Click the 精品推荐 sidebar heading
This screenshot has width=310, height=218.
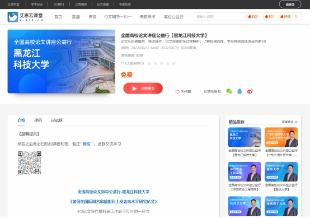(237, 122)
